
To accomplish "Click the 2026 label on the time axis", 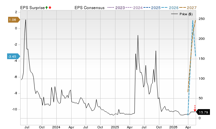I will pyautogui.click(x=173, y=127).
